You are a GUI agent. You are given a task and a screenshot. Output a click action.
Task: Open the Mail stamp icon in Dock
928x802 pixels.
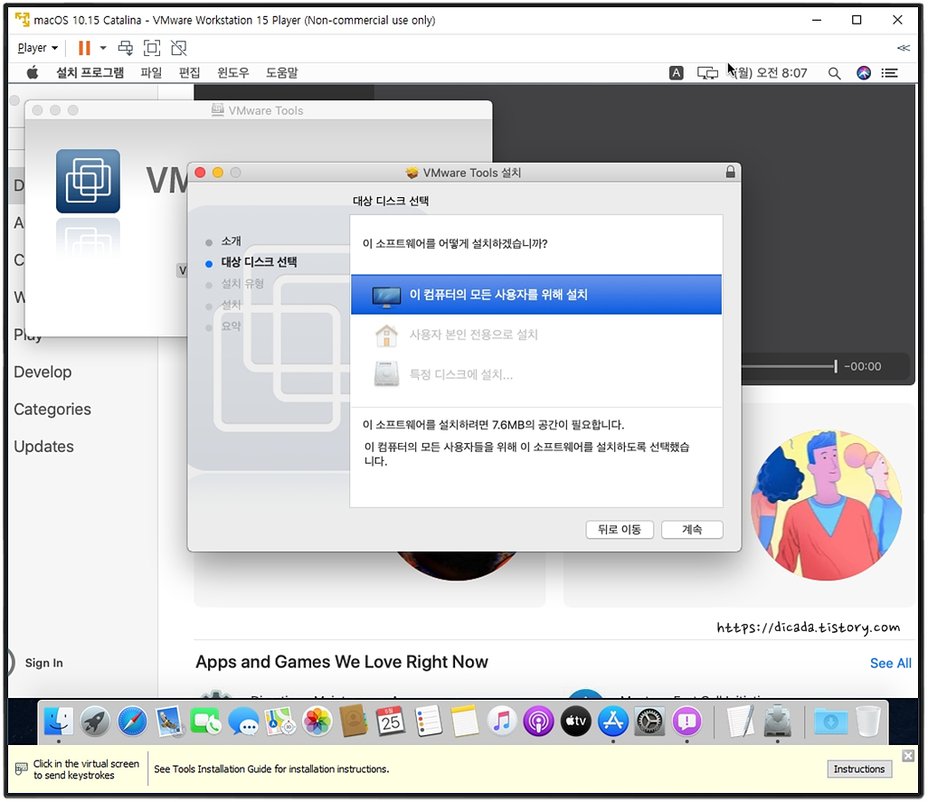tap(169, 722)
